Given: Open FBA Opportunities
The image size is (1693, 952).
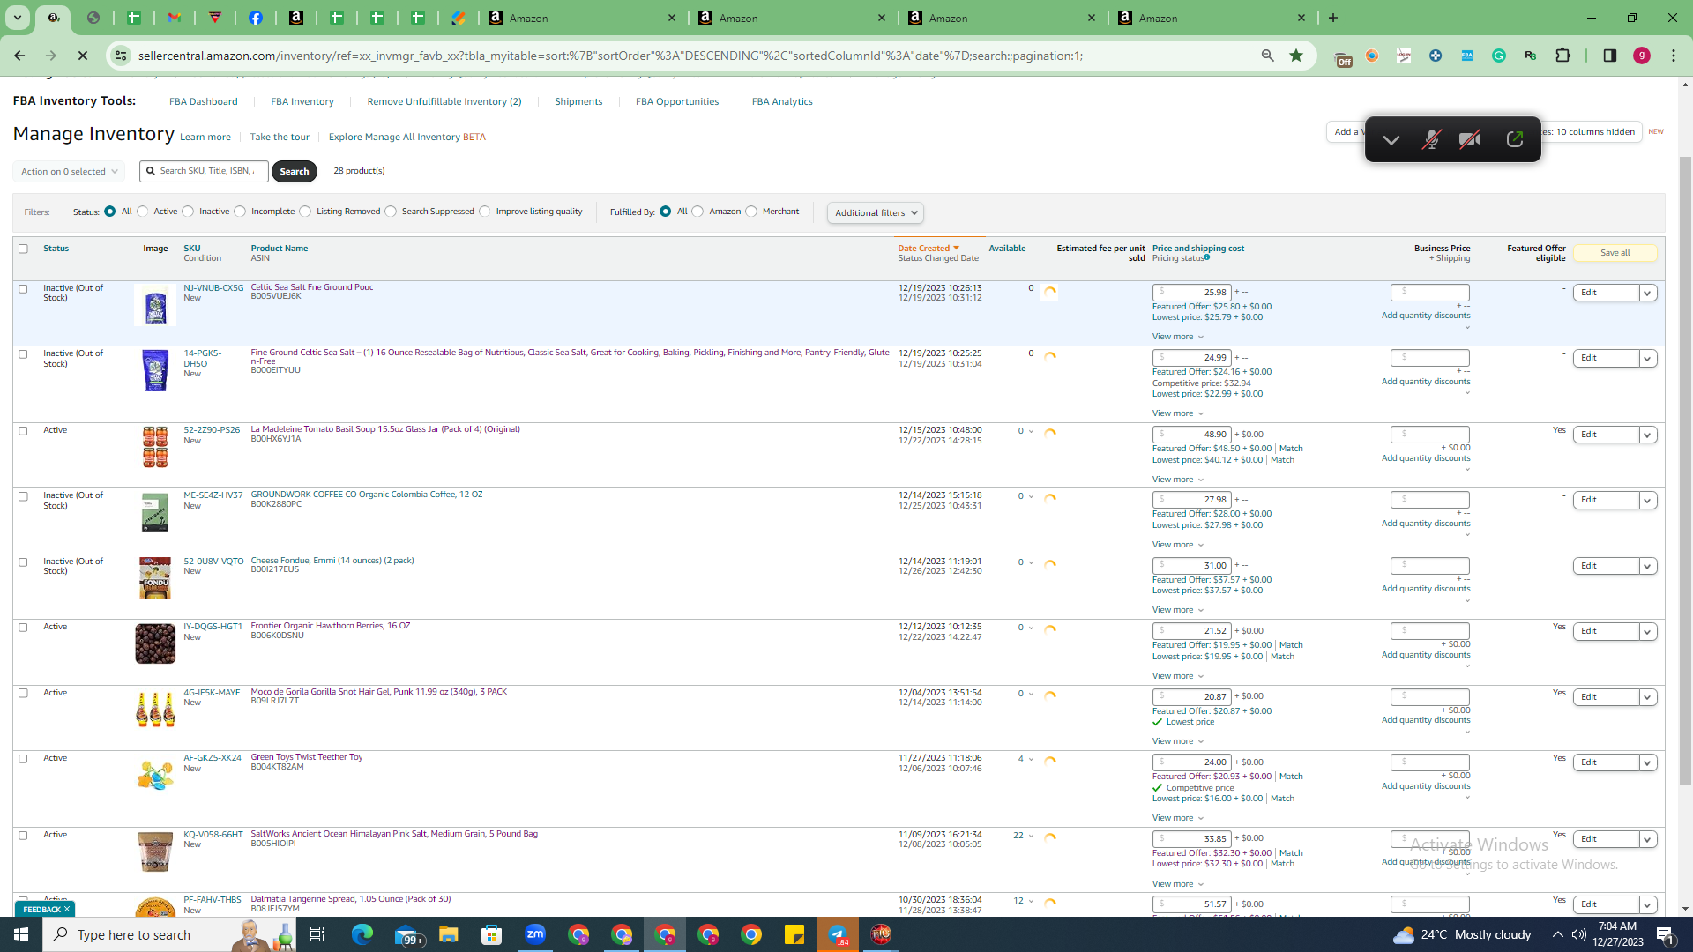Looking at the screenshot, I should tap(677, 101).
